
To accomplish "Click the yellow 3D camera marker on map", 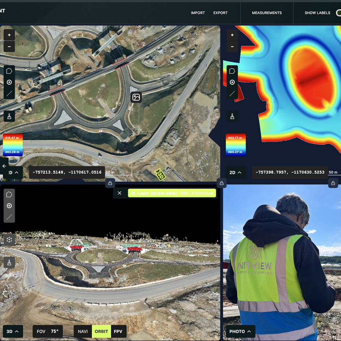I will point(160,175).
